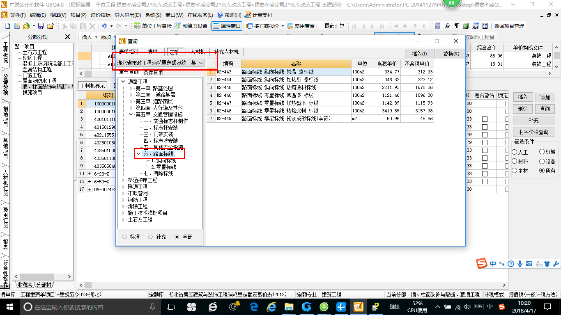561x315 pixels.
Task: Click the fx formula icon
Action: tap(447, 26)
